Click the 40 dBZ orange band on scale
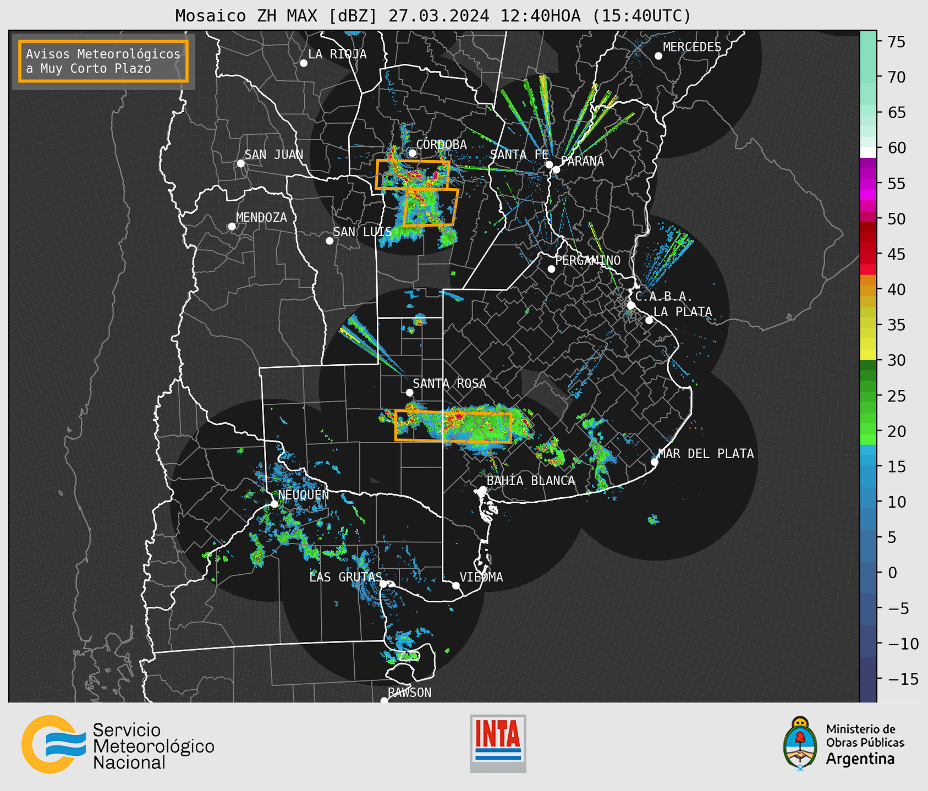Image resolution: width=928 pixels, height=791 pixels. (868, 289)
